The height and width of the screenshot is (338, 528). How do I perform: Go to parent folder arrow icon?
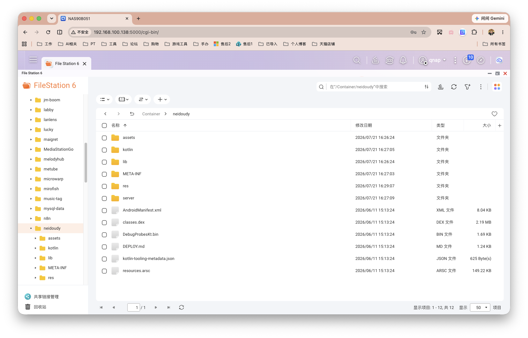point(132,114)
